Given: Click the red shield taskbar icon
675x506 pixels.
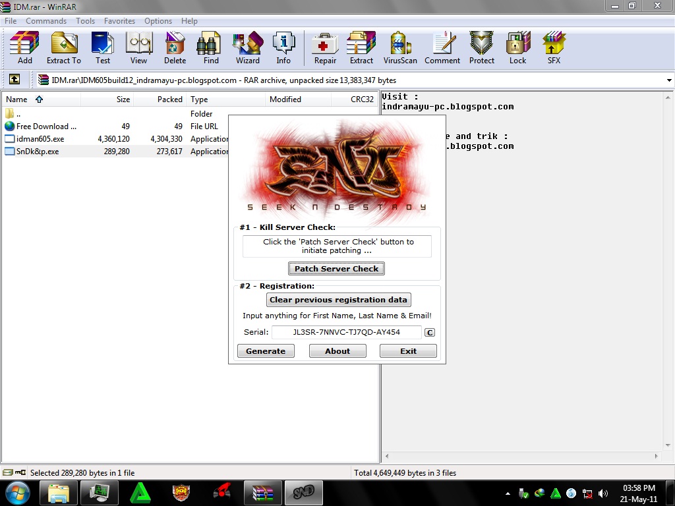Looking at the screenshot, I should 181,493.
